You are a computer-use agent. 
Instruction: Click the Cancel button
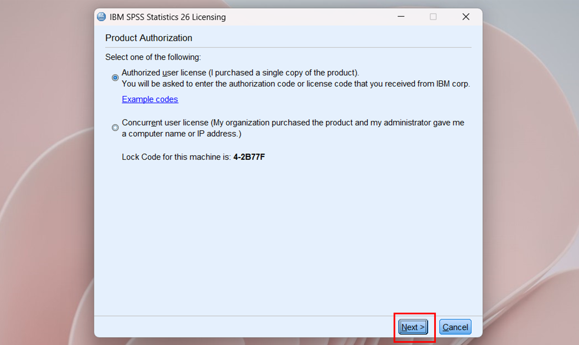[455, 327]
